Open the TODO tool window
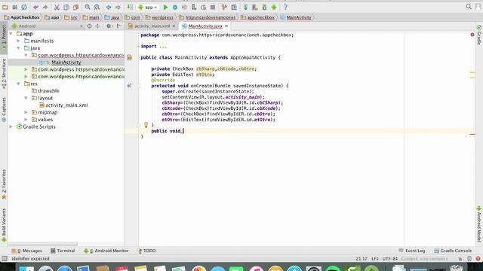Image resolution: width=483 pixels, height=271 pixels. point(146,251)
